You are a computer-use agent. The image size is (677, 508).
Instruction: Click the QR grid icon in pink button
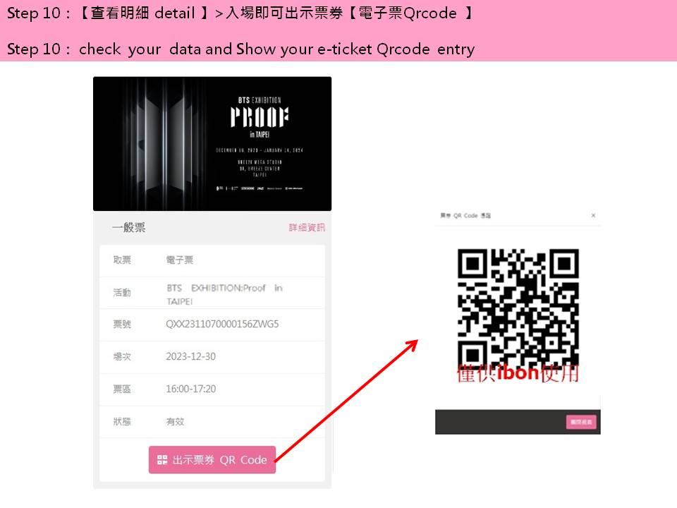[162, 460]
